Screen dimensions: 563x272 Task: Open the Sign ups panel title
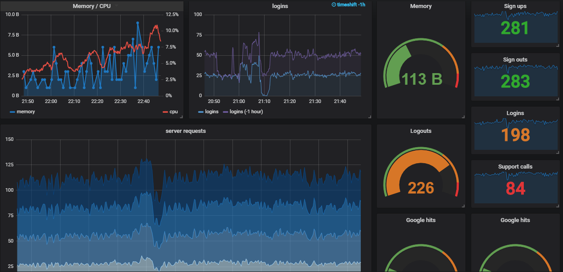pyautogui.click(x=515, y=6)
